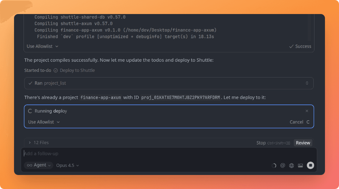Screen dimensions: 339x189
Task: Click the spinner icon beside Running deploy
Action: coord(30,111)
